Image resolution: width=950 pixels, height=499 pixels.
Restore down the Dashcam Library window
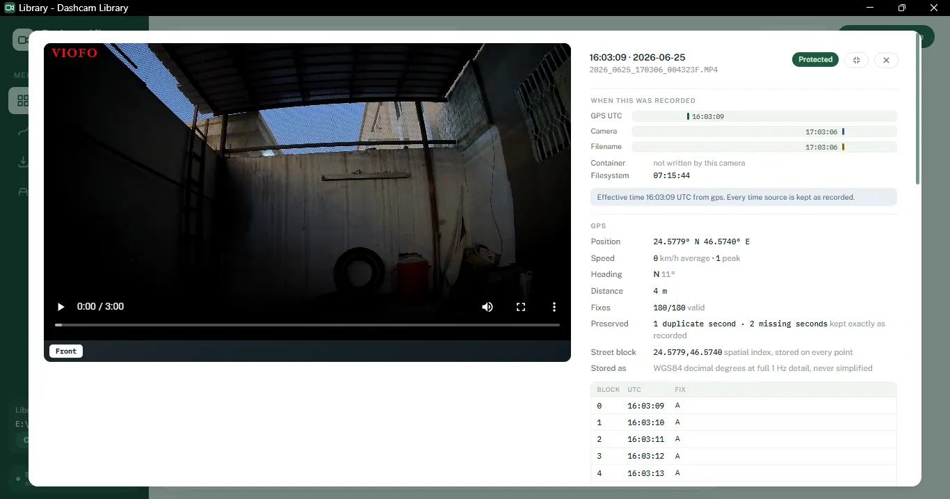click(902, 8)
